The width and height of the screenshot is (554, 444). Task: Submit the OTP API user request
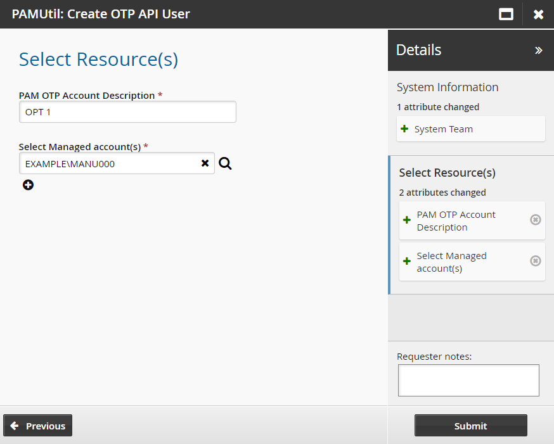(470, 426)
